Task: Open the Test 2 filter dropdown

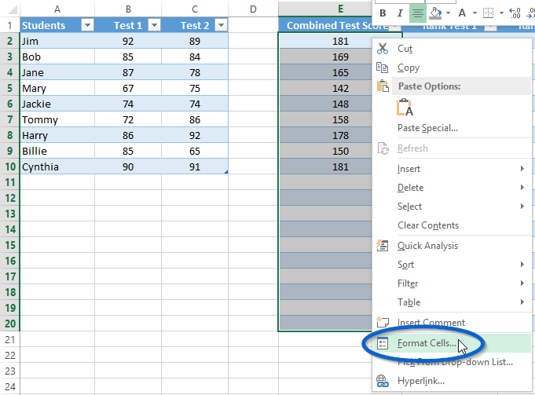Action: click(221, 25)
